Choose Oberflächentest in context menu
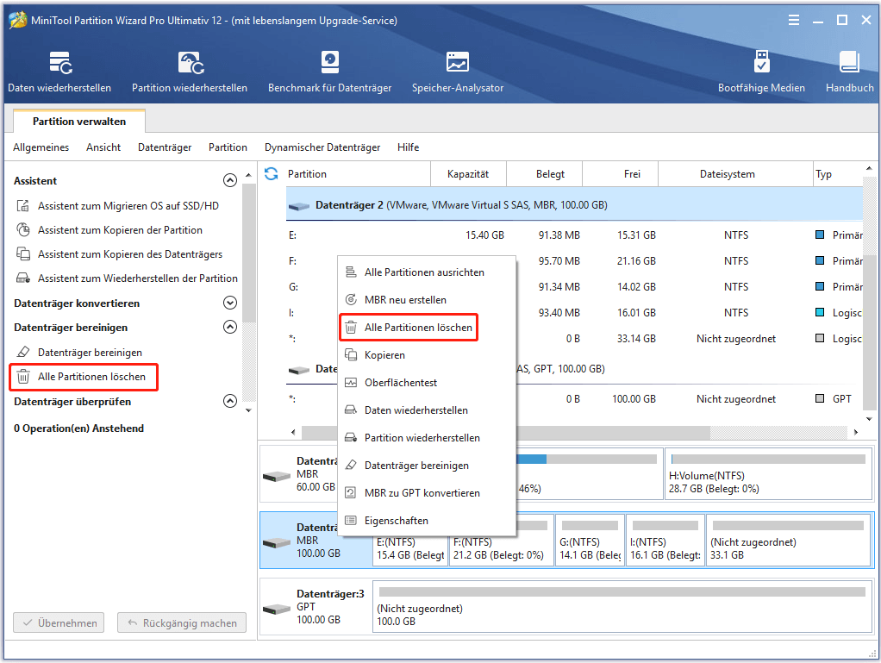Image resolution: width=881 pixels, height=663 pixels. [427, 382]
